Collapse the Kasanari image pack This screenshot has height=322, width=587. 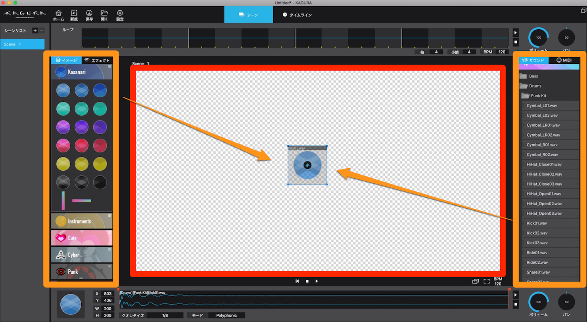click(82, 72)
